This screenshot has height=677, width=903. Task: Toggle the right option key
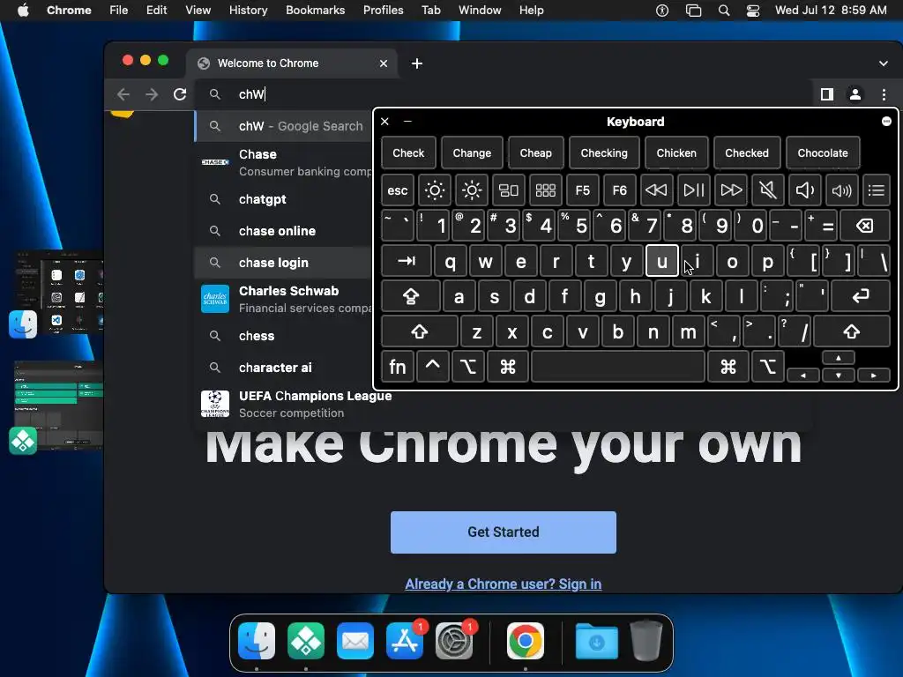tap(768, 367)
